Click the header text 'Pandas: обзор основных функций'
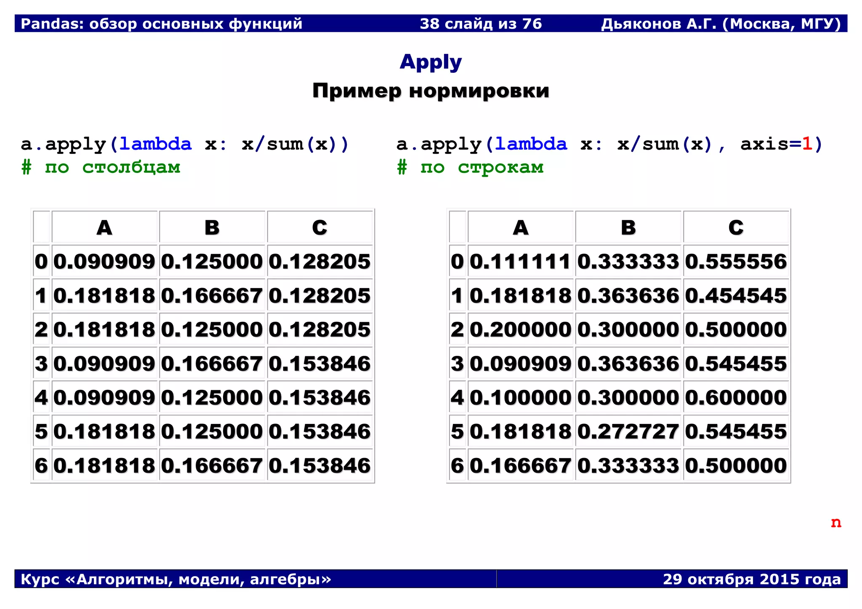Screen dimensions: 862x609 pyautogui.click(x=162, y=24)
